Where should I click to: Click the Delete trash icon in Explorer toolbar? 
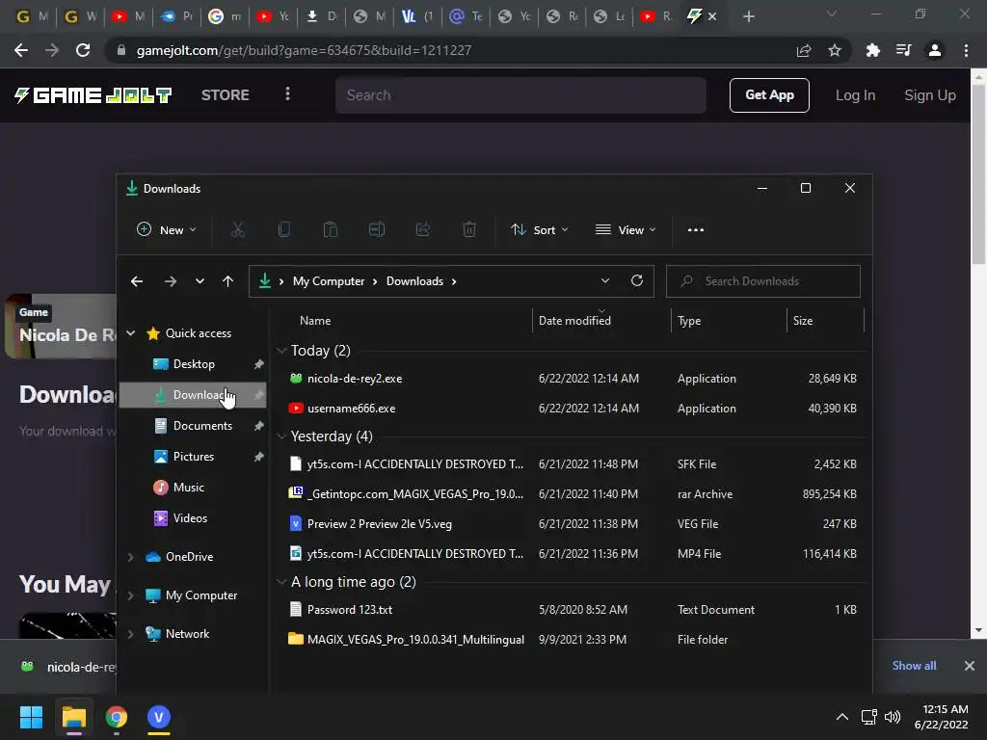pos(469,229)
